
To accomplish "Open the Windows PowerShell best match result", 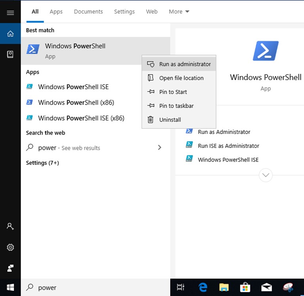I will pyautogui.click(x=95, y=51).
